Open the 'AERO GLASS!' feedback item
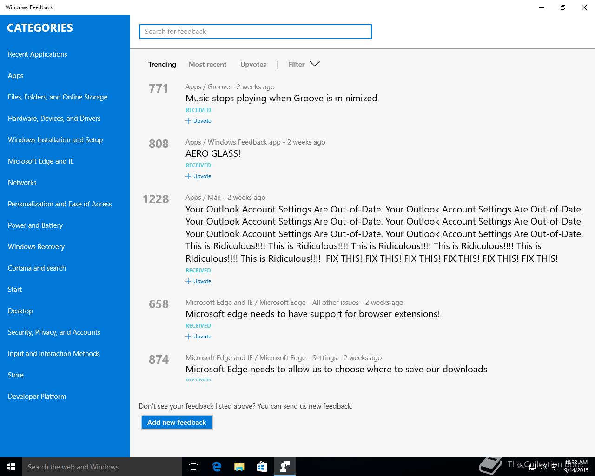 tap(213, 153)
